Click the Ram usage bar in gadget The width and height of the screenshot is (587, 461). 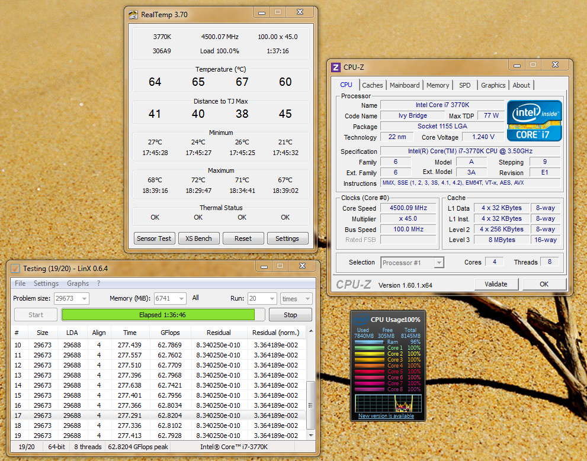tap(370, 341)
